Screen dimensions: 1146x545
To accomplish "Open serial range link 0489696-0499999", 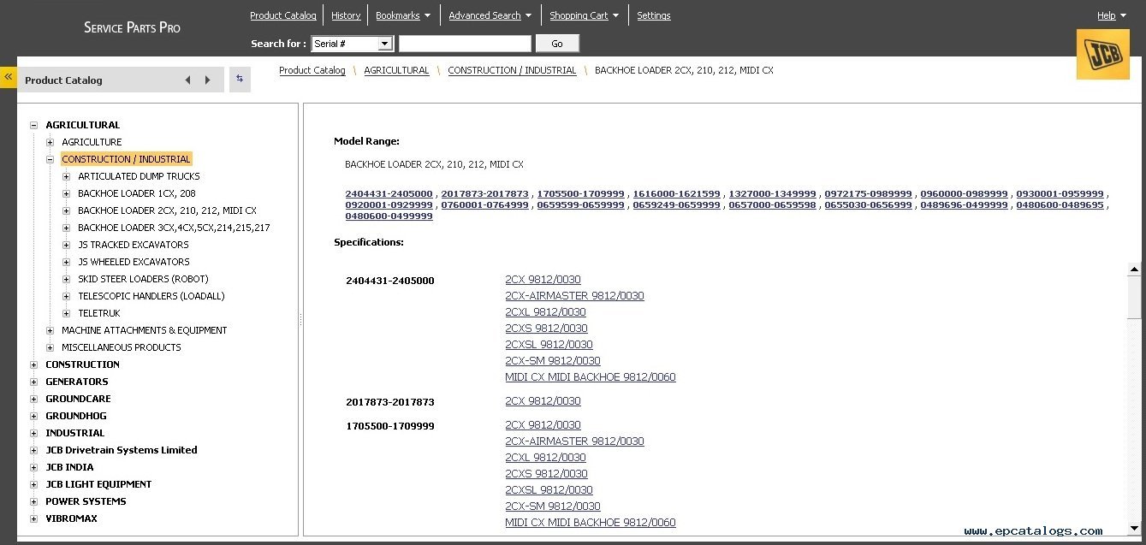I will [965, 205].
